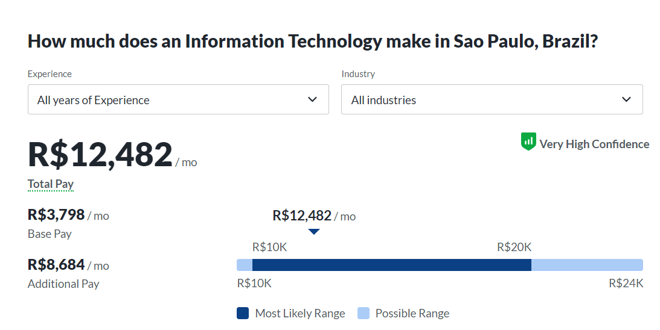Viewport: 660px width, 330px height.
Task: Click the light blue right end of range bar
Action: [x=587, y=265]
